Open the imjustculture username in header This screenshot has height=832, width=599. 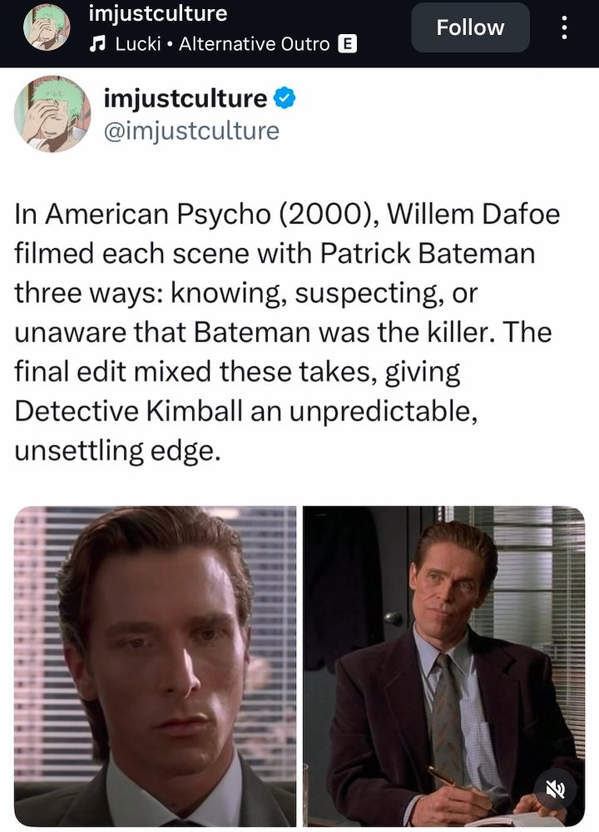157,13
